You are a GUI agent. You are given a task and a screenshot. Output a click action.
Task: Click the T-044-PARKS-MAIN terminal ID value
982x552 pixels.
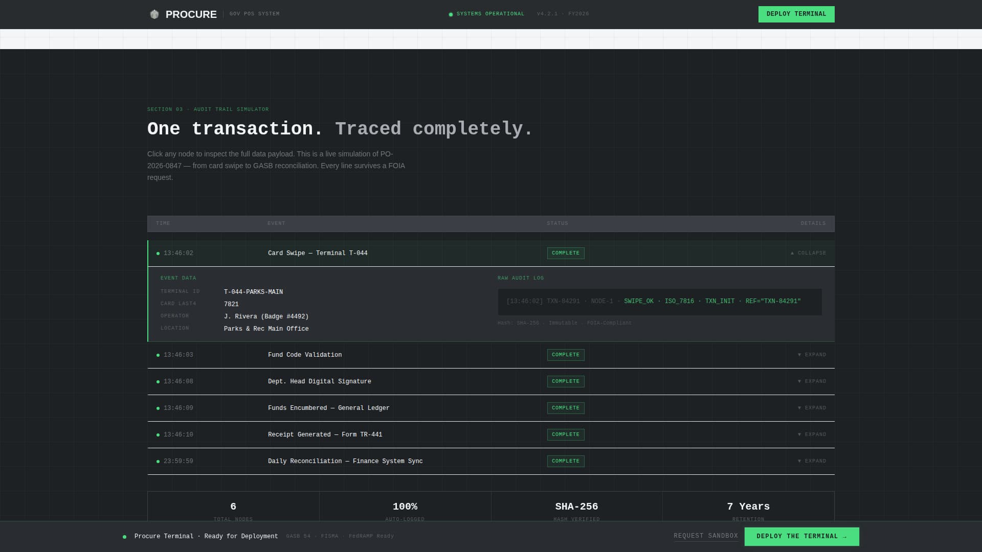tap(253, 292)
